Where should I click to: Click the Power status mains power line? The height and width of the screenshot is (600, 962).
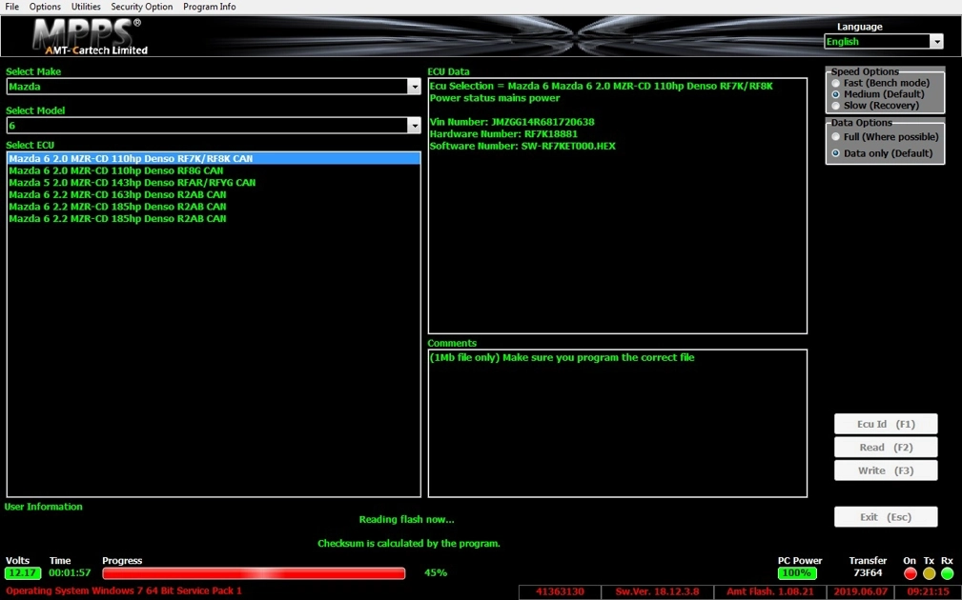pos(495,98)
